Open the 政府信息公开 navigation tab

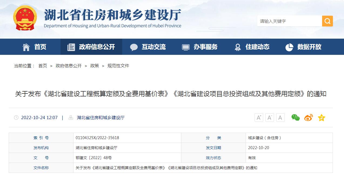(x=91, y=47)
